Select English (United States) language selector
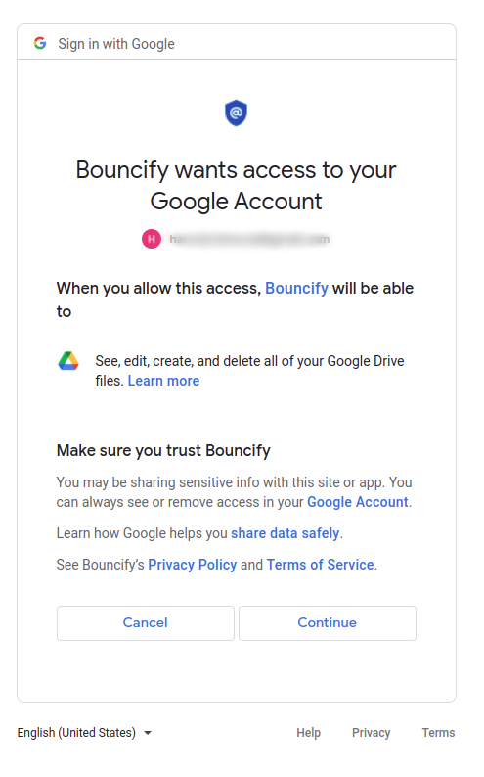 point(84,732)
